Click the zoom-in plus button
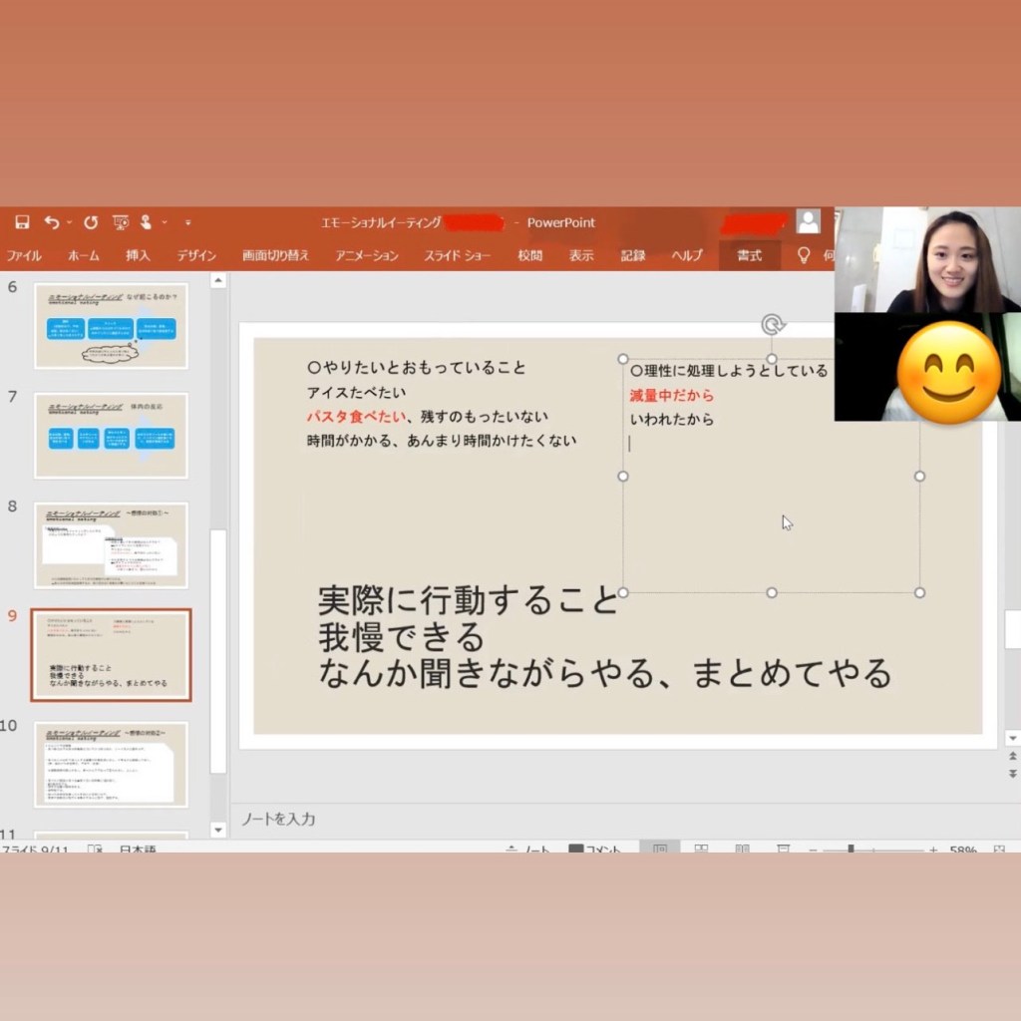This screenshot has height=1021, width=1021. click(933, 850)
